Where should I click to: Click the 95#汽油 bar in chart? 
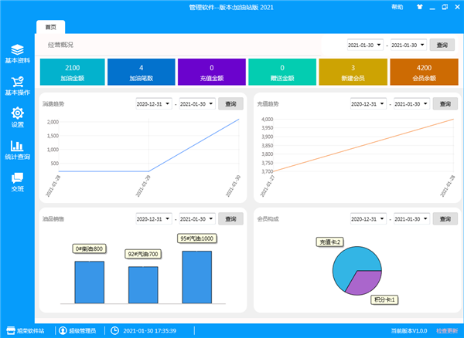point(197,276)
